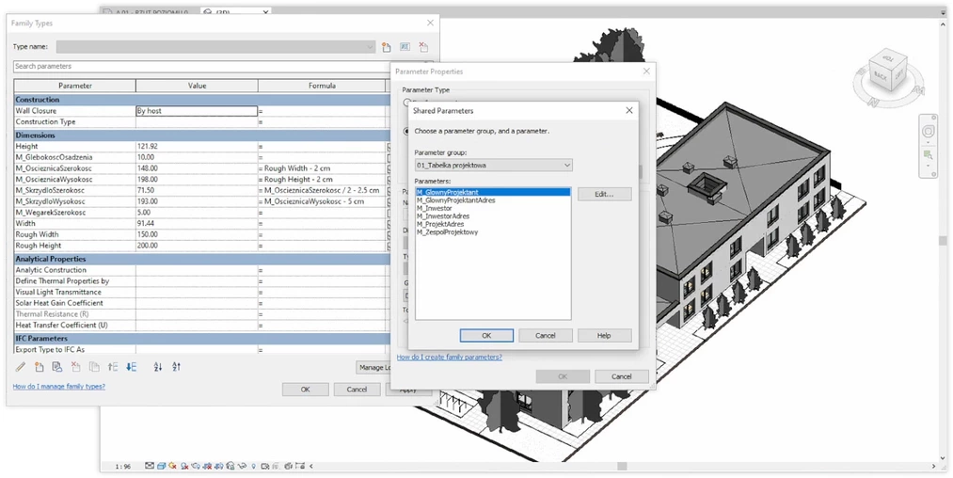The image size is (953, 478).
Task: Click M_WegarekSzerokosc value 5.00
Action: pos(197,213)
